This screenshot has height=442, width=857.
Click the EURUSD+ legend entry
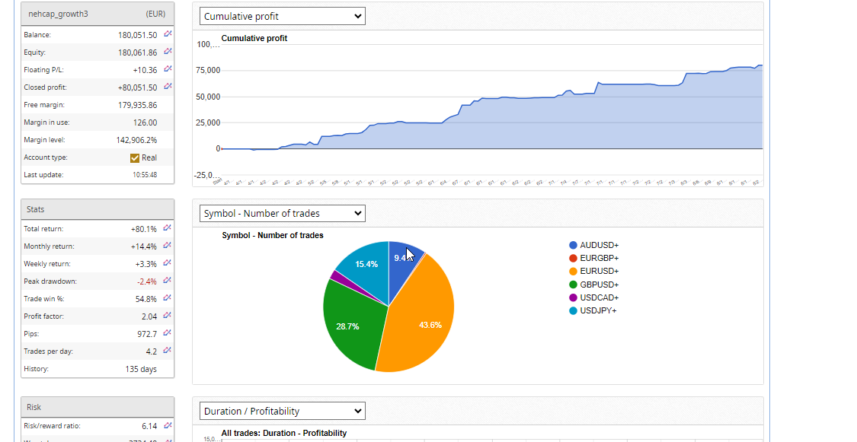[x=599, y=272]
